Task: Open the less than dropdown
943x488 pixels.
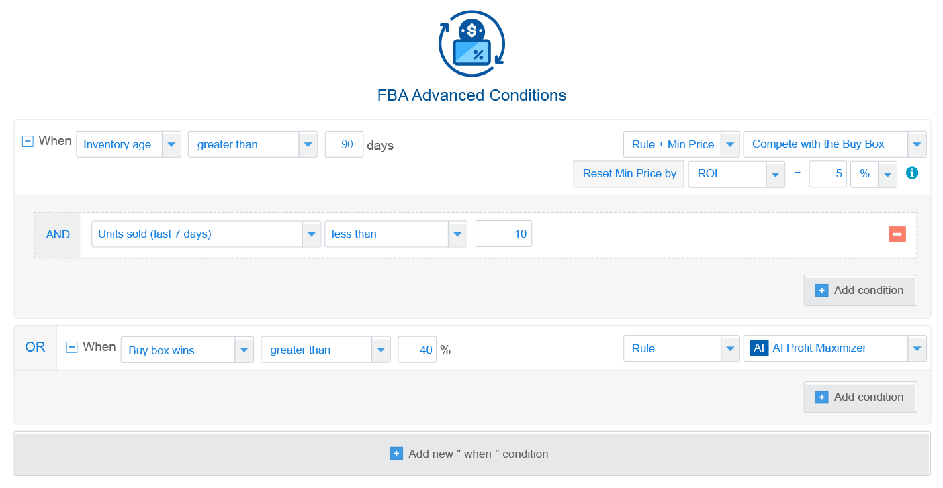Action: [x=396, y=234]
